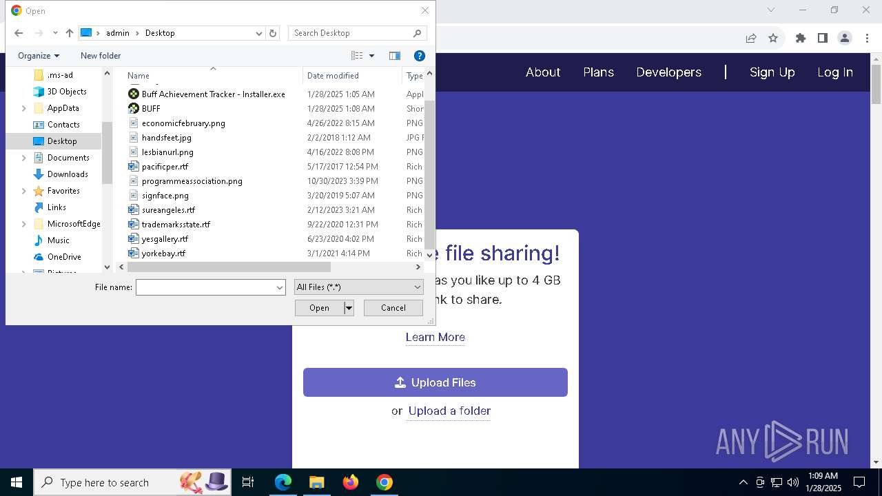The width and height of the screenshot is (882, 496).
Task: Click Log In on the website
Action: coord(834,72)
